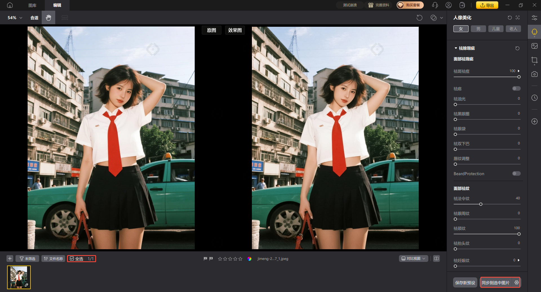541x292 pixels.
Task: Open the history clock panel
Action: pyautogui.click(x=534, y=98)
